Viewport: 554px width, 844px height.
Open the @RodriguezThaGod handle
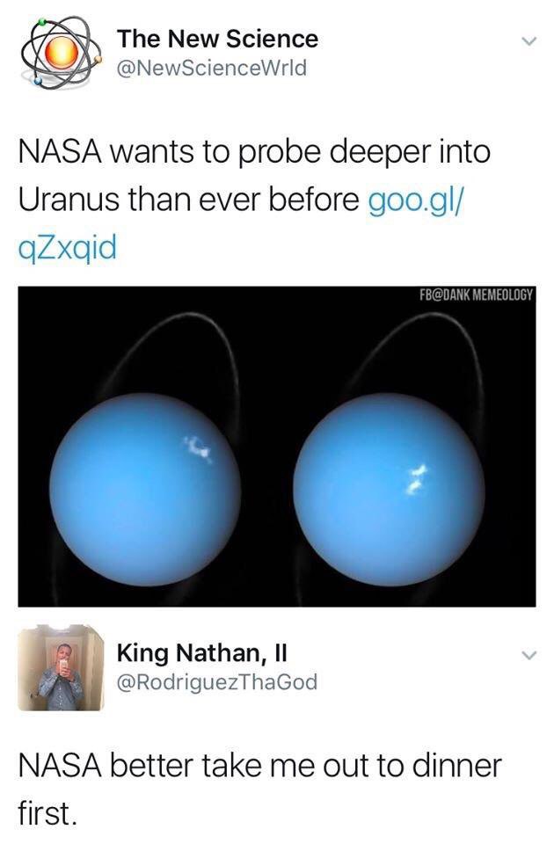click(x=217, y=682)
